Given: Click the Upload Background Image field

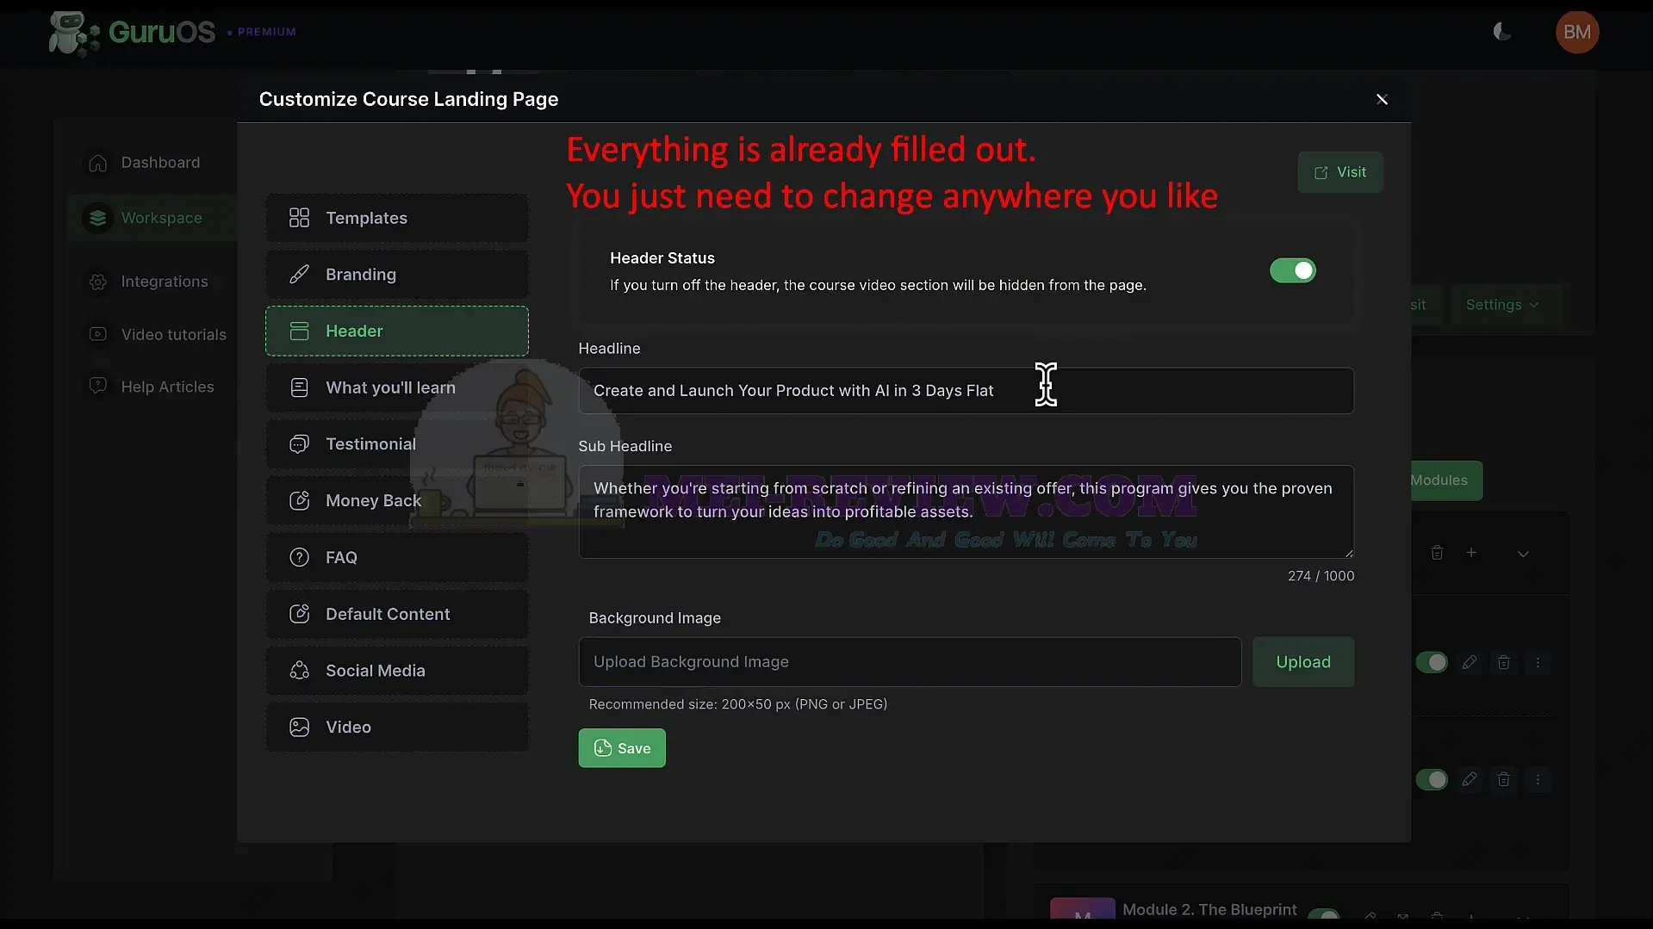Looking at the screenshot, I should 910,662.
